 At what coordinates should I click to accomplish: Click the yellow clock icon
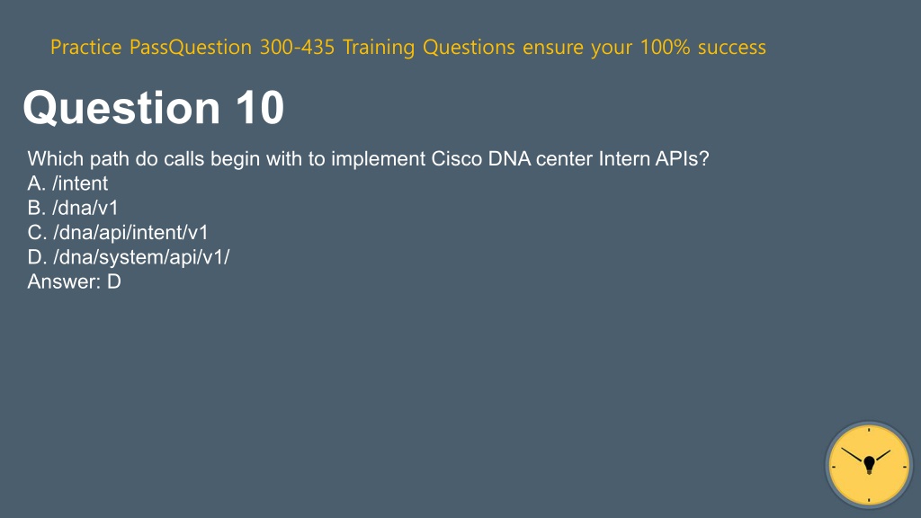(869, 465)
